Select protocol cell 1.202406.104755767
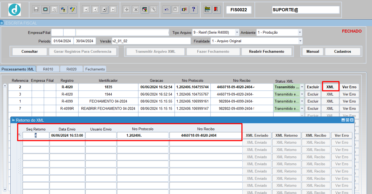 click(192, 94)
